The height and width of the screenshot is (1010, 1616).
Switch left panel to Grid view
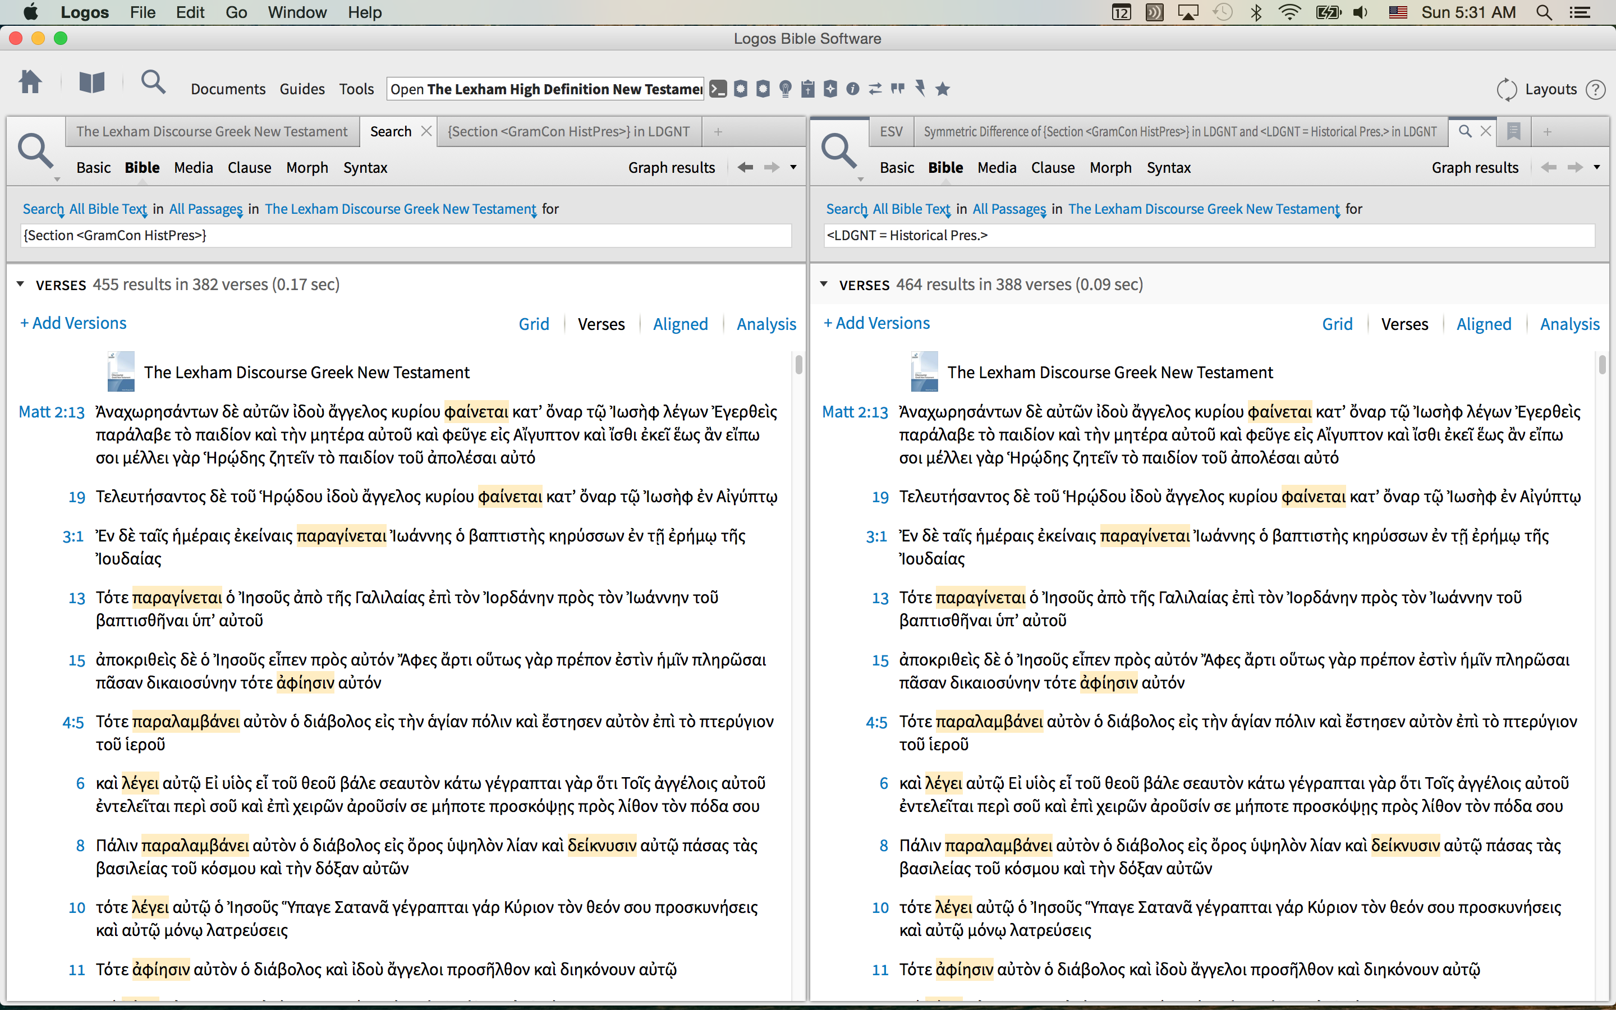click(534, 324)
